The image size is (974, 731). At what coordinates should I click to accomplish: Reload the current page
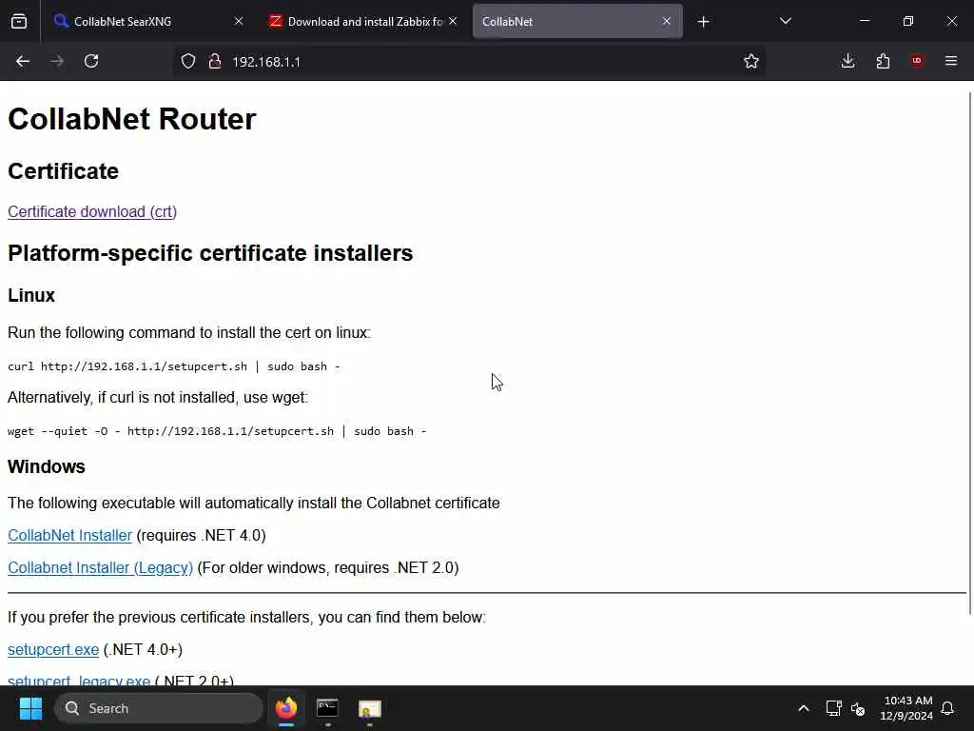(x=91, y=61)
